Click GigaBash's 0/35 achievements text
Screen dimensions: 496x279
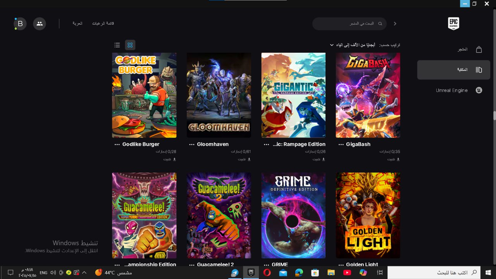(x=390, y=152)
